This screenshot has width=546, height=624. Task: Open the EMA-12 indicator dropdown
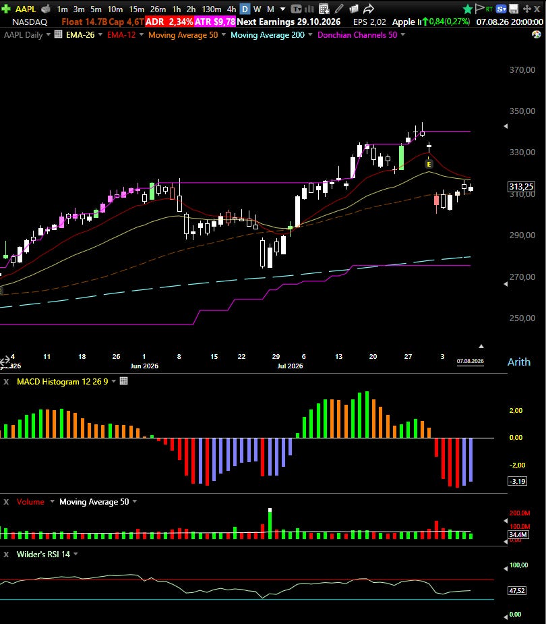(141, 34)
